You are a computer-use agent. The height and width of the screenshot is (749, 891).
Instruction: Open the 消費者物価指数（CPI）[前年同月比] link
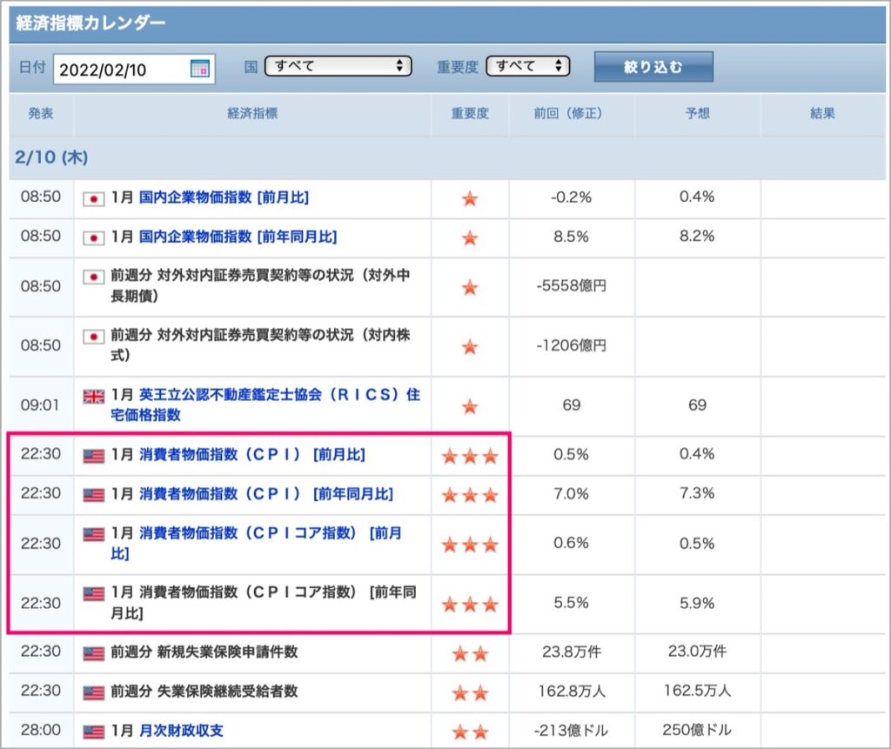click(x=266, y=494)
